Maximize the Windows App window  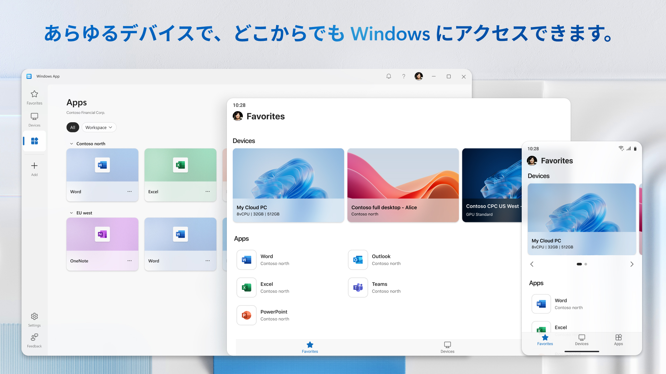(x=449, y=77)
